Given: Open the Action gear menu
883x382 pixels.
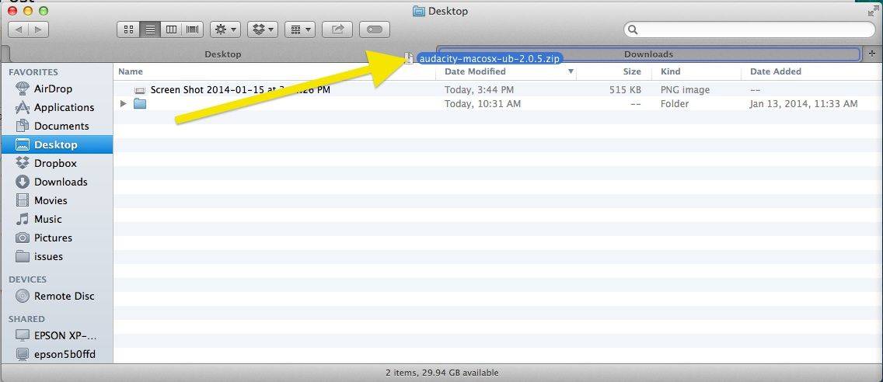Looking at the screenshot, I should (225, 30).
